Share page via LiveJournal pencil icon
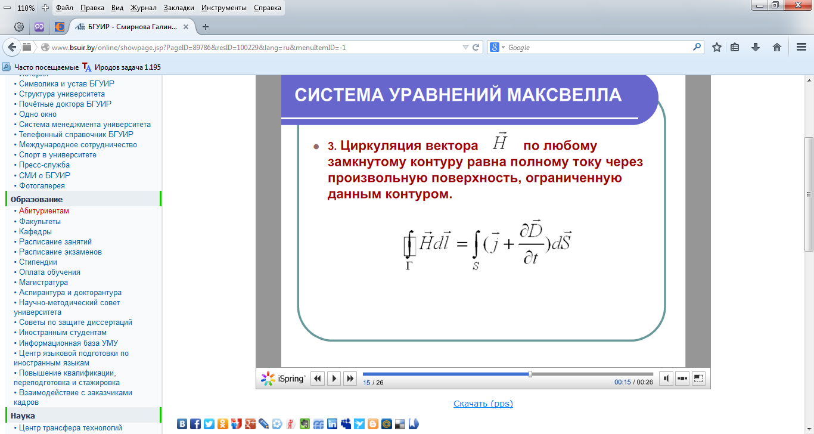 click(263, 424)
